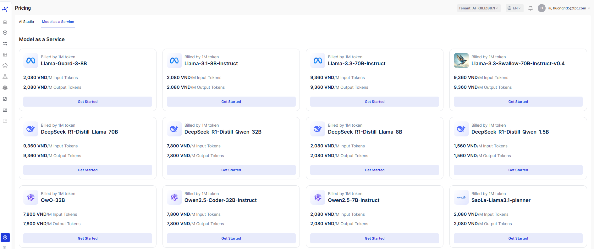Viewport: 594px width, 249px height.
Task: Click the Llama-3.3-Swallow-70B-Instruct-v0.4 model title
Action: pos(518,63)
